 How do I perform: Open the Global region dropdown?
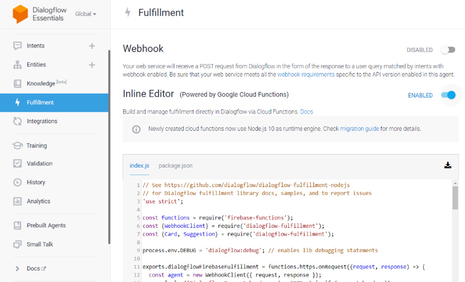[x=86, y=14]
